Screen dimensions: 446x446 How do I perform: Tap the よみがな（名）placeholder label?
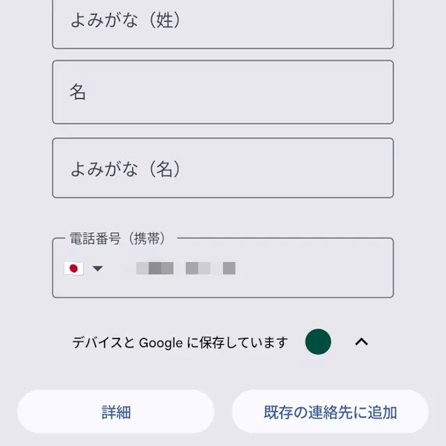point(125,169)
